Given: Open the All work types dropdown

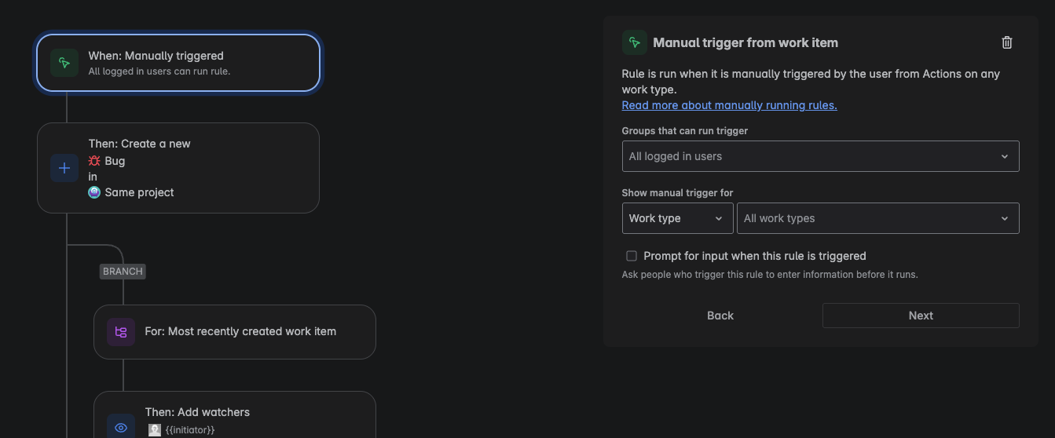Looking at the screenshot, I should 877,218.
